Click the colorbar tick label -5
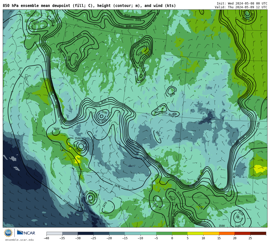Screen dimensions: 270x243 156,238
